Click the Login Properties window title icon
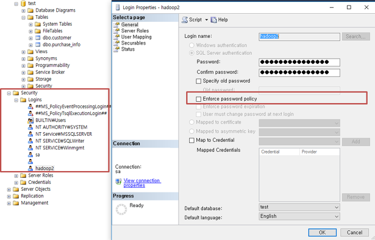The image size is (375, 240). pos(118,8)
